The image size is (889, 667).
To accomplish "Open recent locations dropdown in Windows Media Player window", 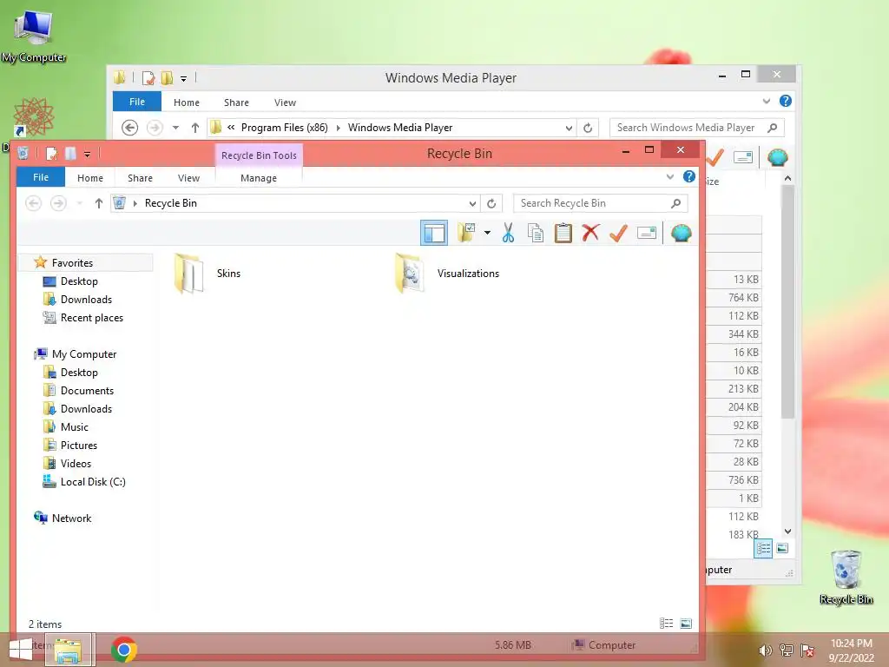I will (x=175, y=128).
